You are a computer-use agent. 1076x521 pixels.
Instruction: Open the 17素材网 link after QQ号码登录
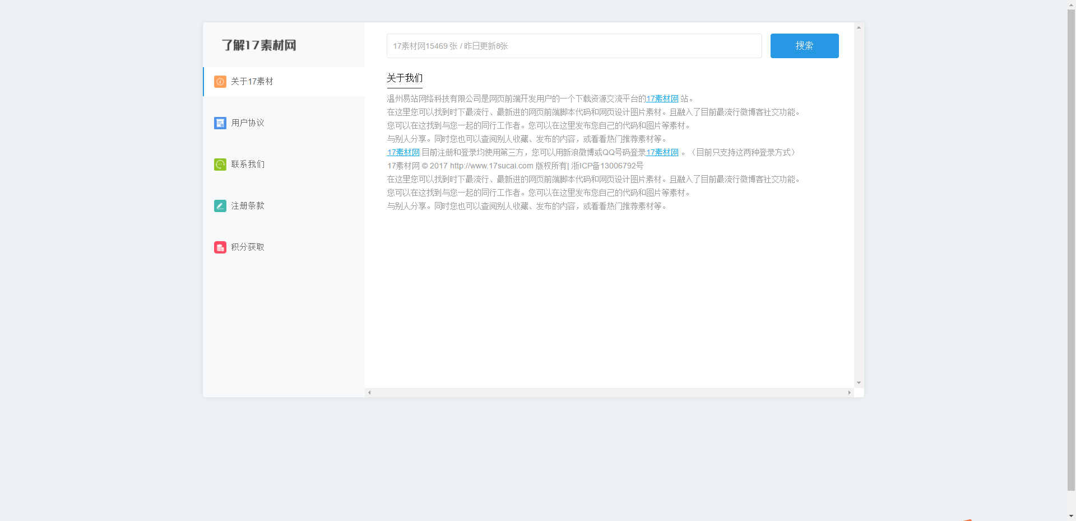tap(662, 152)
